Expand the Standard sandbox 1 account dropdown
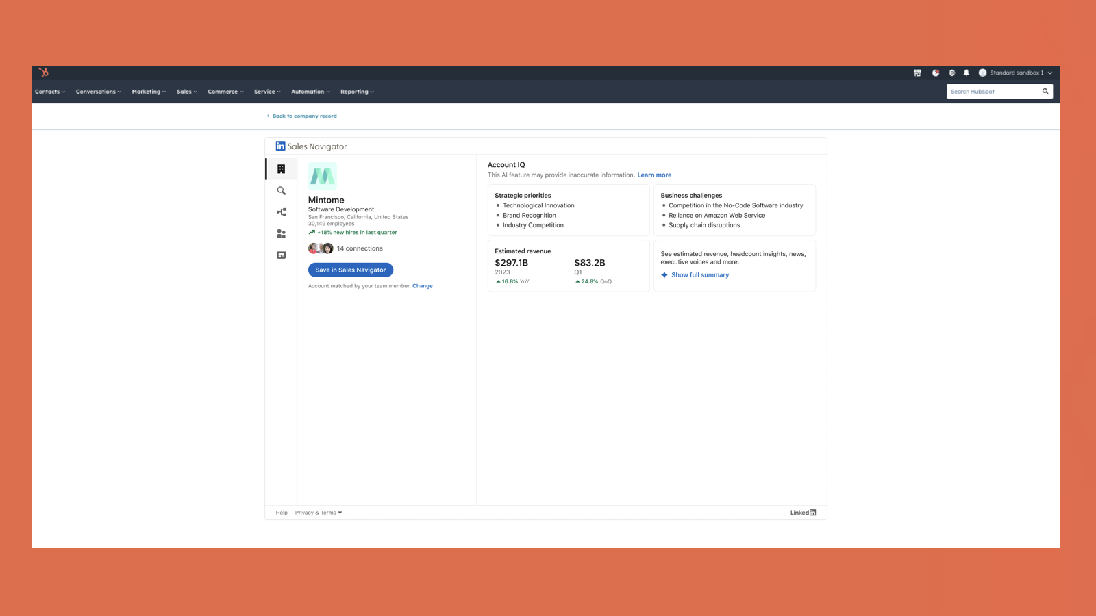This screenshot has width=1096, height=616. point(1017,73)
